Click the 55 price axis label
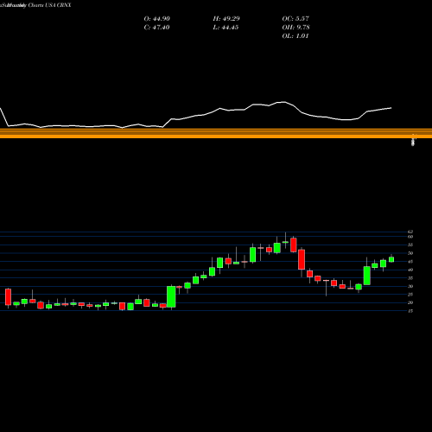 click(x=410, y=245)
